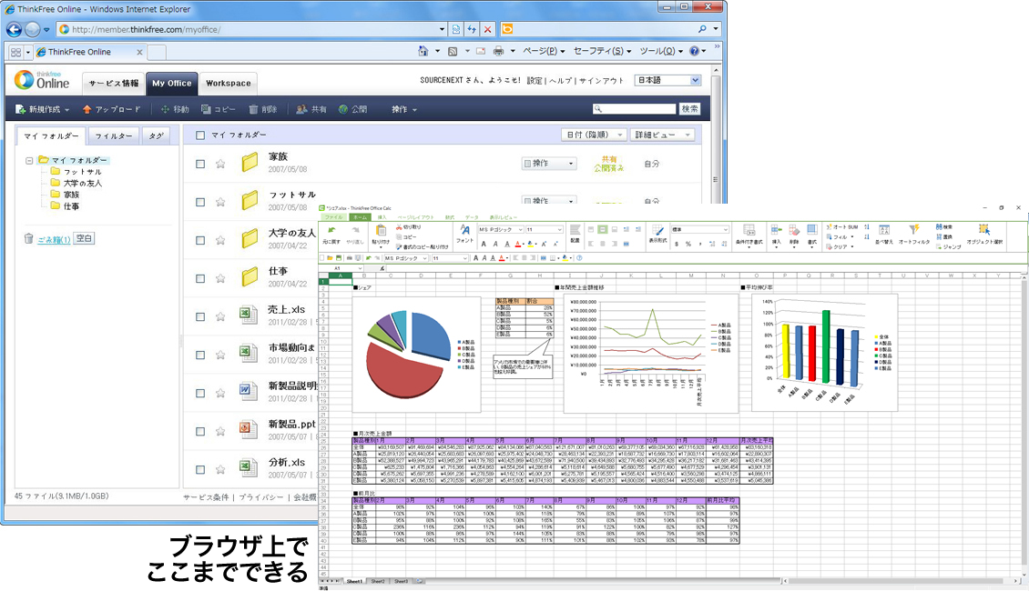Viewport: 1029px width, 591px height.
Task: Click the Cut (切り取り) scissors icon
Action: (x=399, y=227)
